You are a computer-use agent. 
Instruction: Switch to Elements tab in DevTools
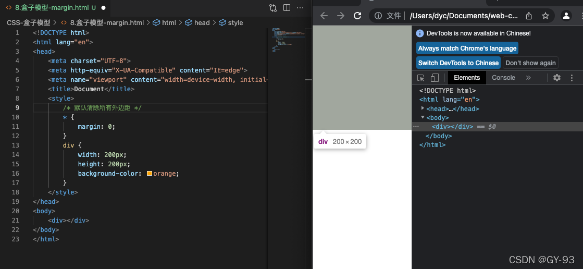pyautogui.click(x=467, y=78)
